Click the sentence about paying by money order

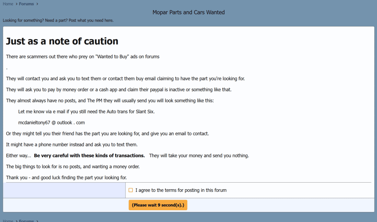119,90
